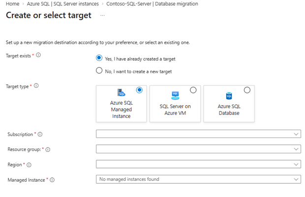Go to Home in the breadcrumb
This screenshot has width=305, height=197.
(12, 4)
